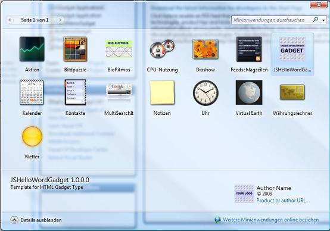The width and height of the screenshot is (330, 231).
Task: Select the CPU-Nutzung meter gadget
Action: pos(162,49)
